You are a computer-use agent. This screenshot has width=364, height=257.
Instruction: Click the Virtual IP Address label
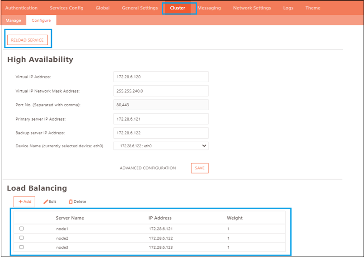point(33,77)
